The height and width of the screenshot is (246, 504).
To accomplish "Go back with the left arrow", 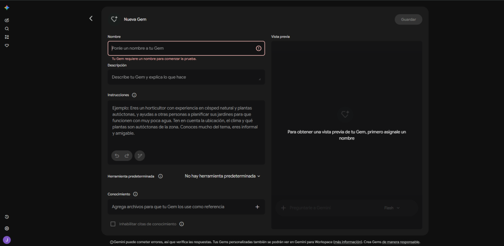I will point(91,19).
